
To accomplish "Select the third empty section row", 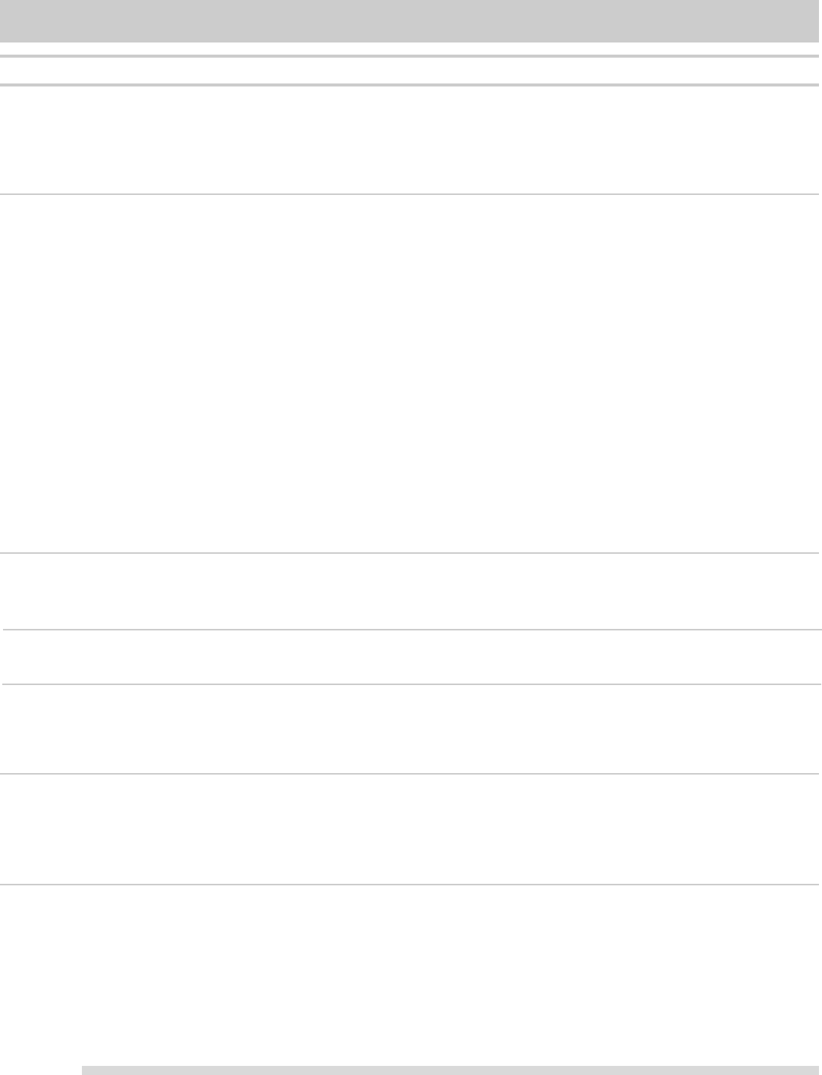I will point(410,591).
